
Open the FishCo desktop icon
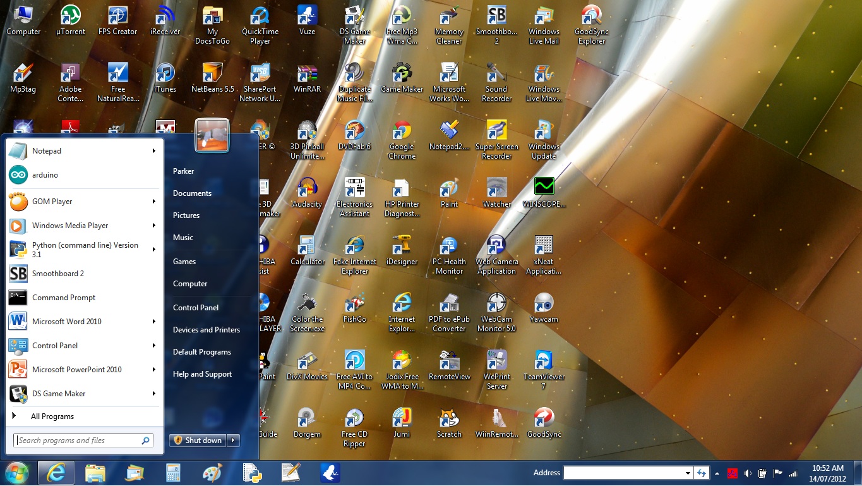point(354,307)
